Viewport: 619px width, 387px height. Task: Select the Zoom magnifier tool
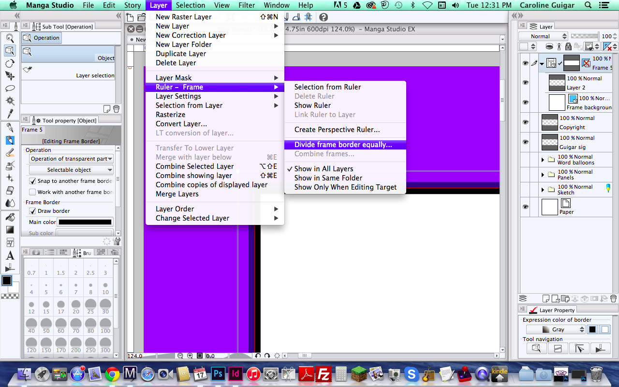click(10, 38)
